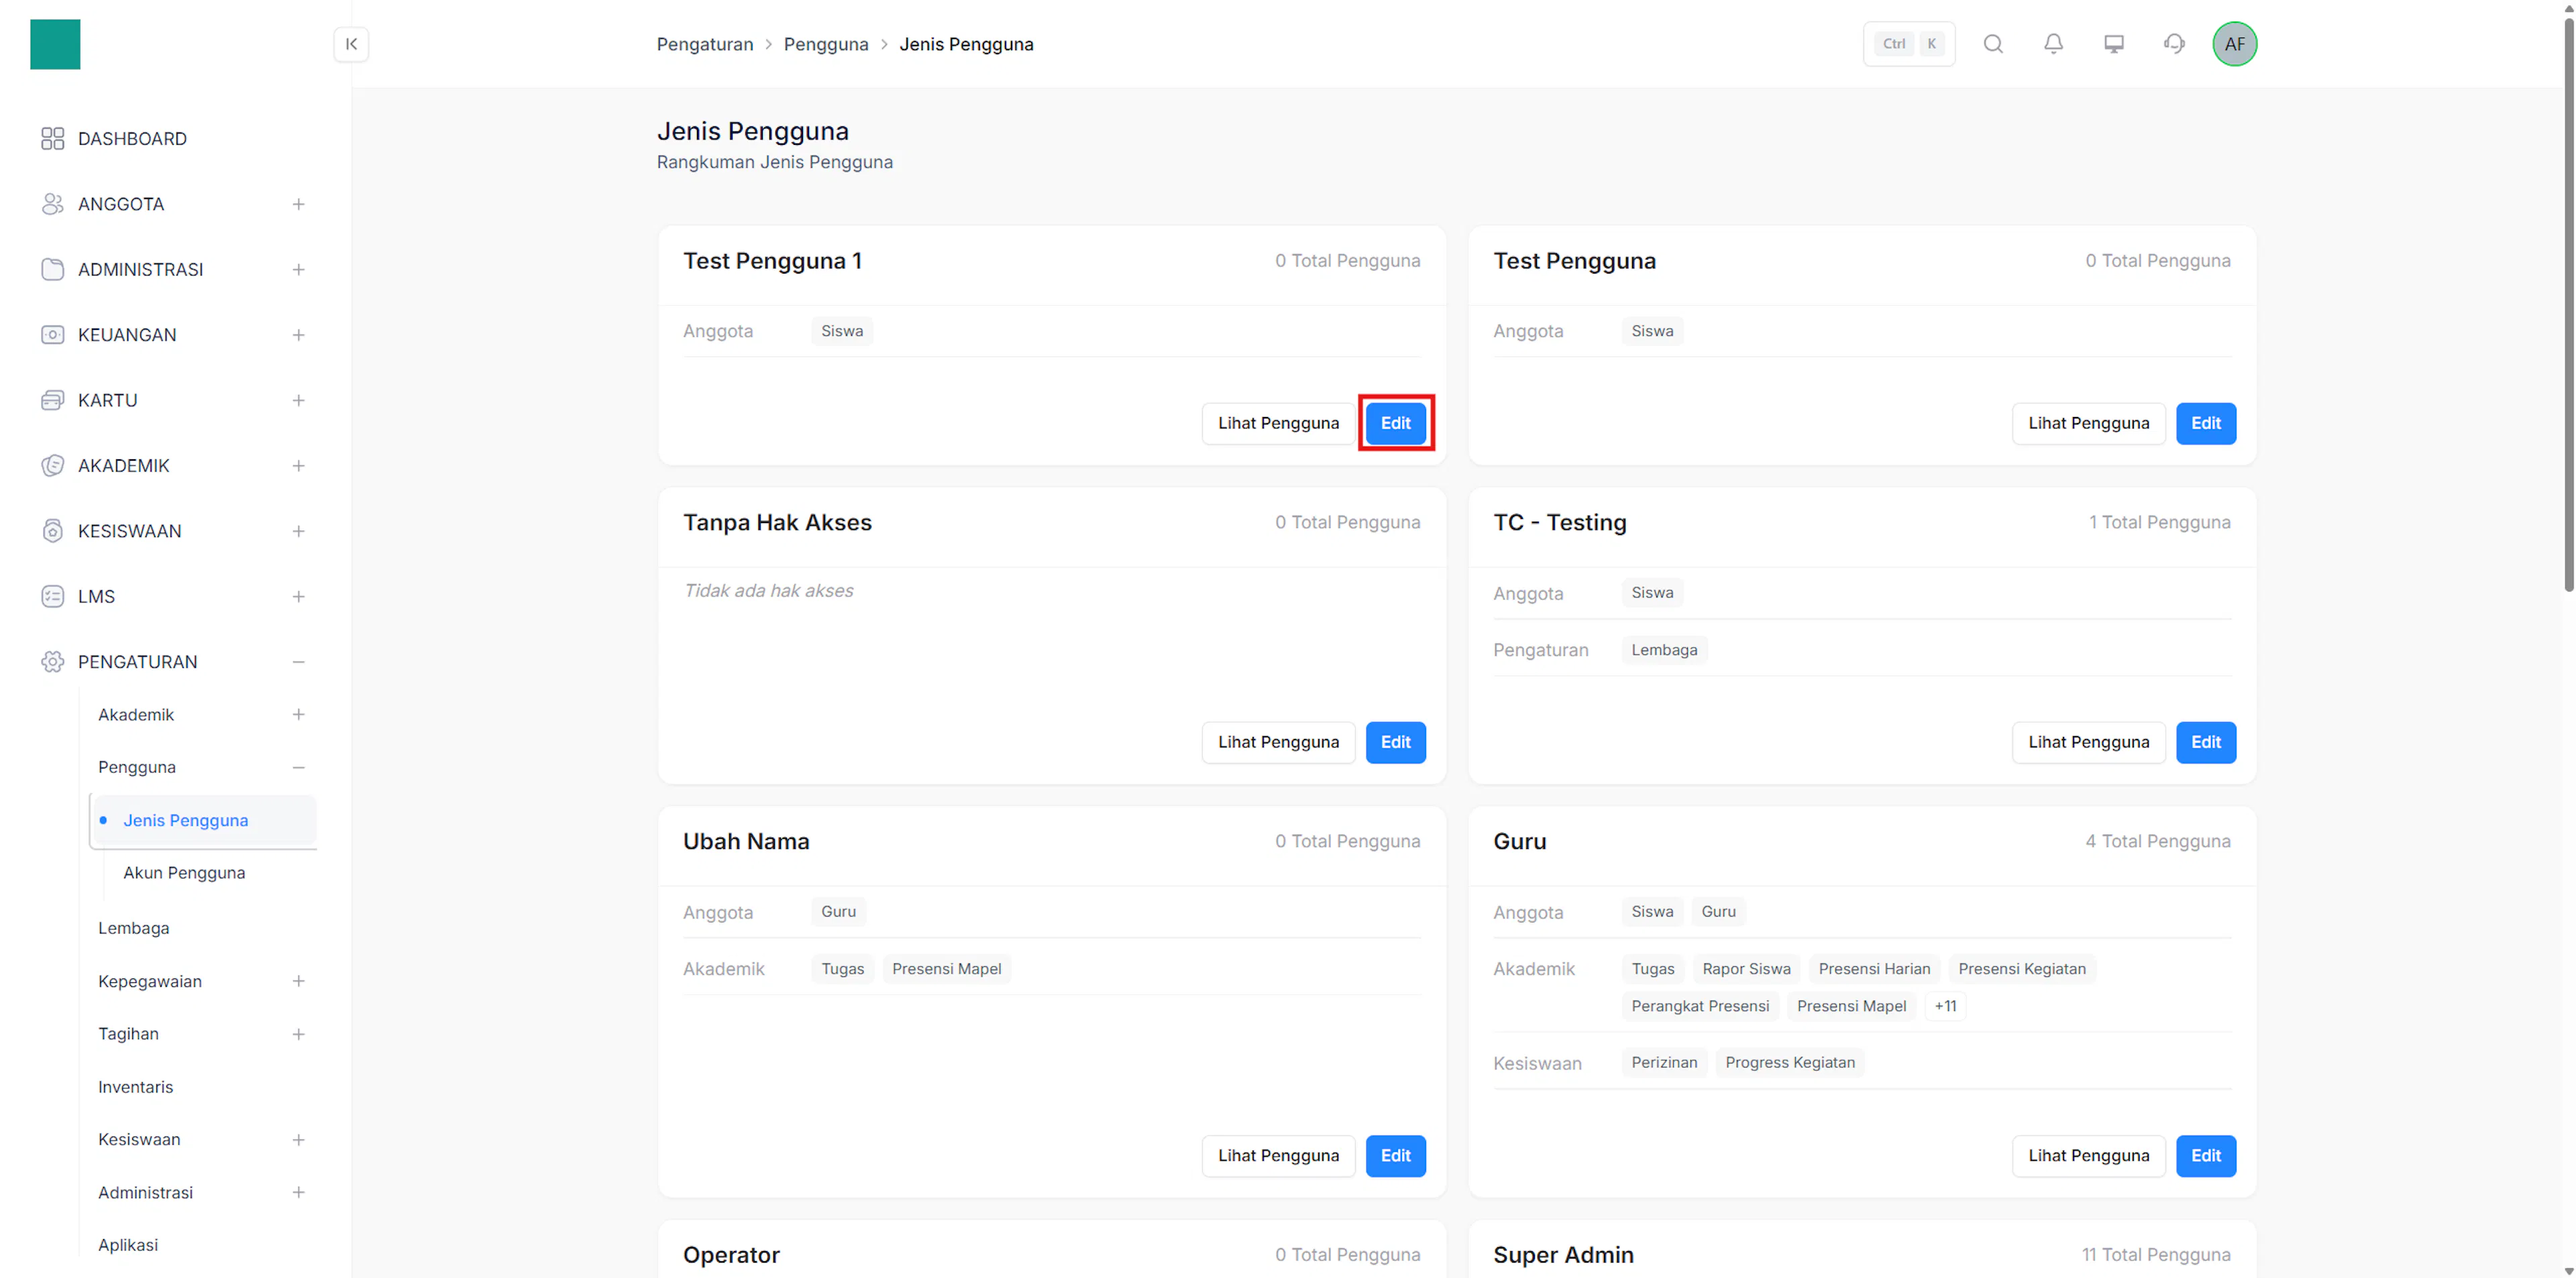2576x1278 pixels.
Task: Edit the TC - Testing user type
Action: click(2206, 742)
